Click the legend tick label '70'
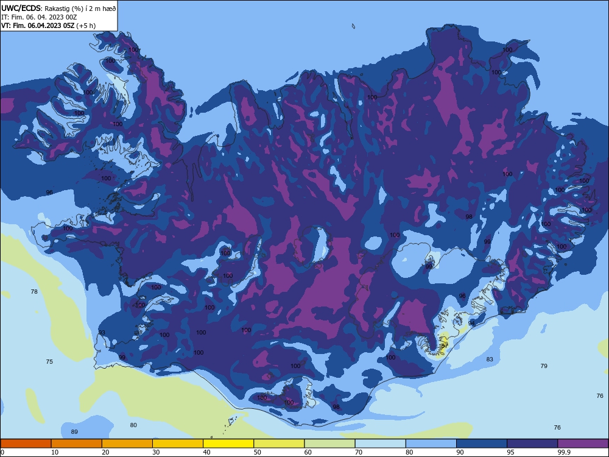 [x=359, y=452]
